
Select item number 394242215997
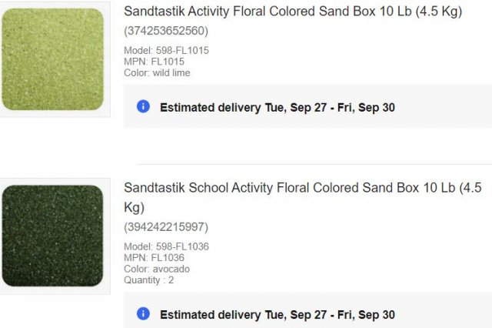[x=166, y=227]
